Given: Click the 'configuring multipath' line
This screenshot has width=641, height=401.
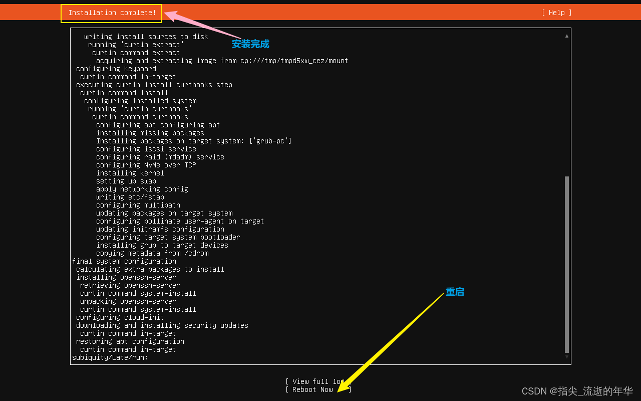Looking at the screenshot, I should (138, 205).
